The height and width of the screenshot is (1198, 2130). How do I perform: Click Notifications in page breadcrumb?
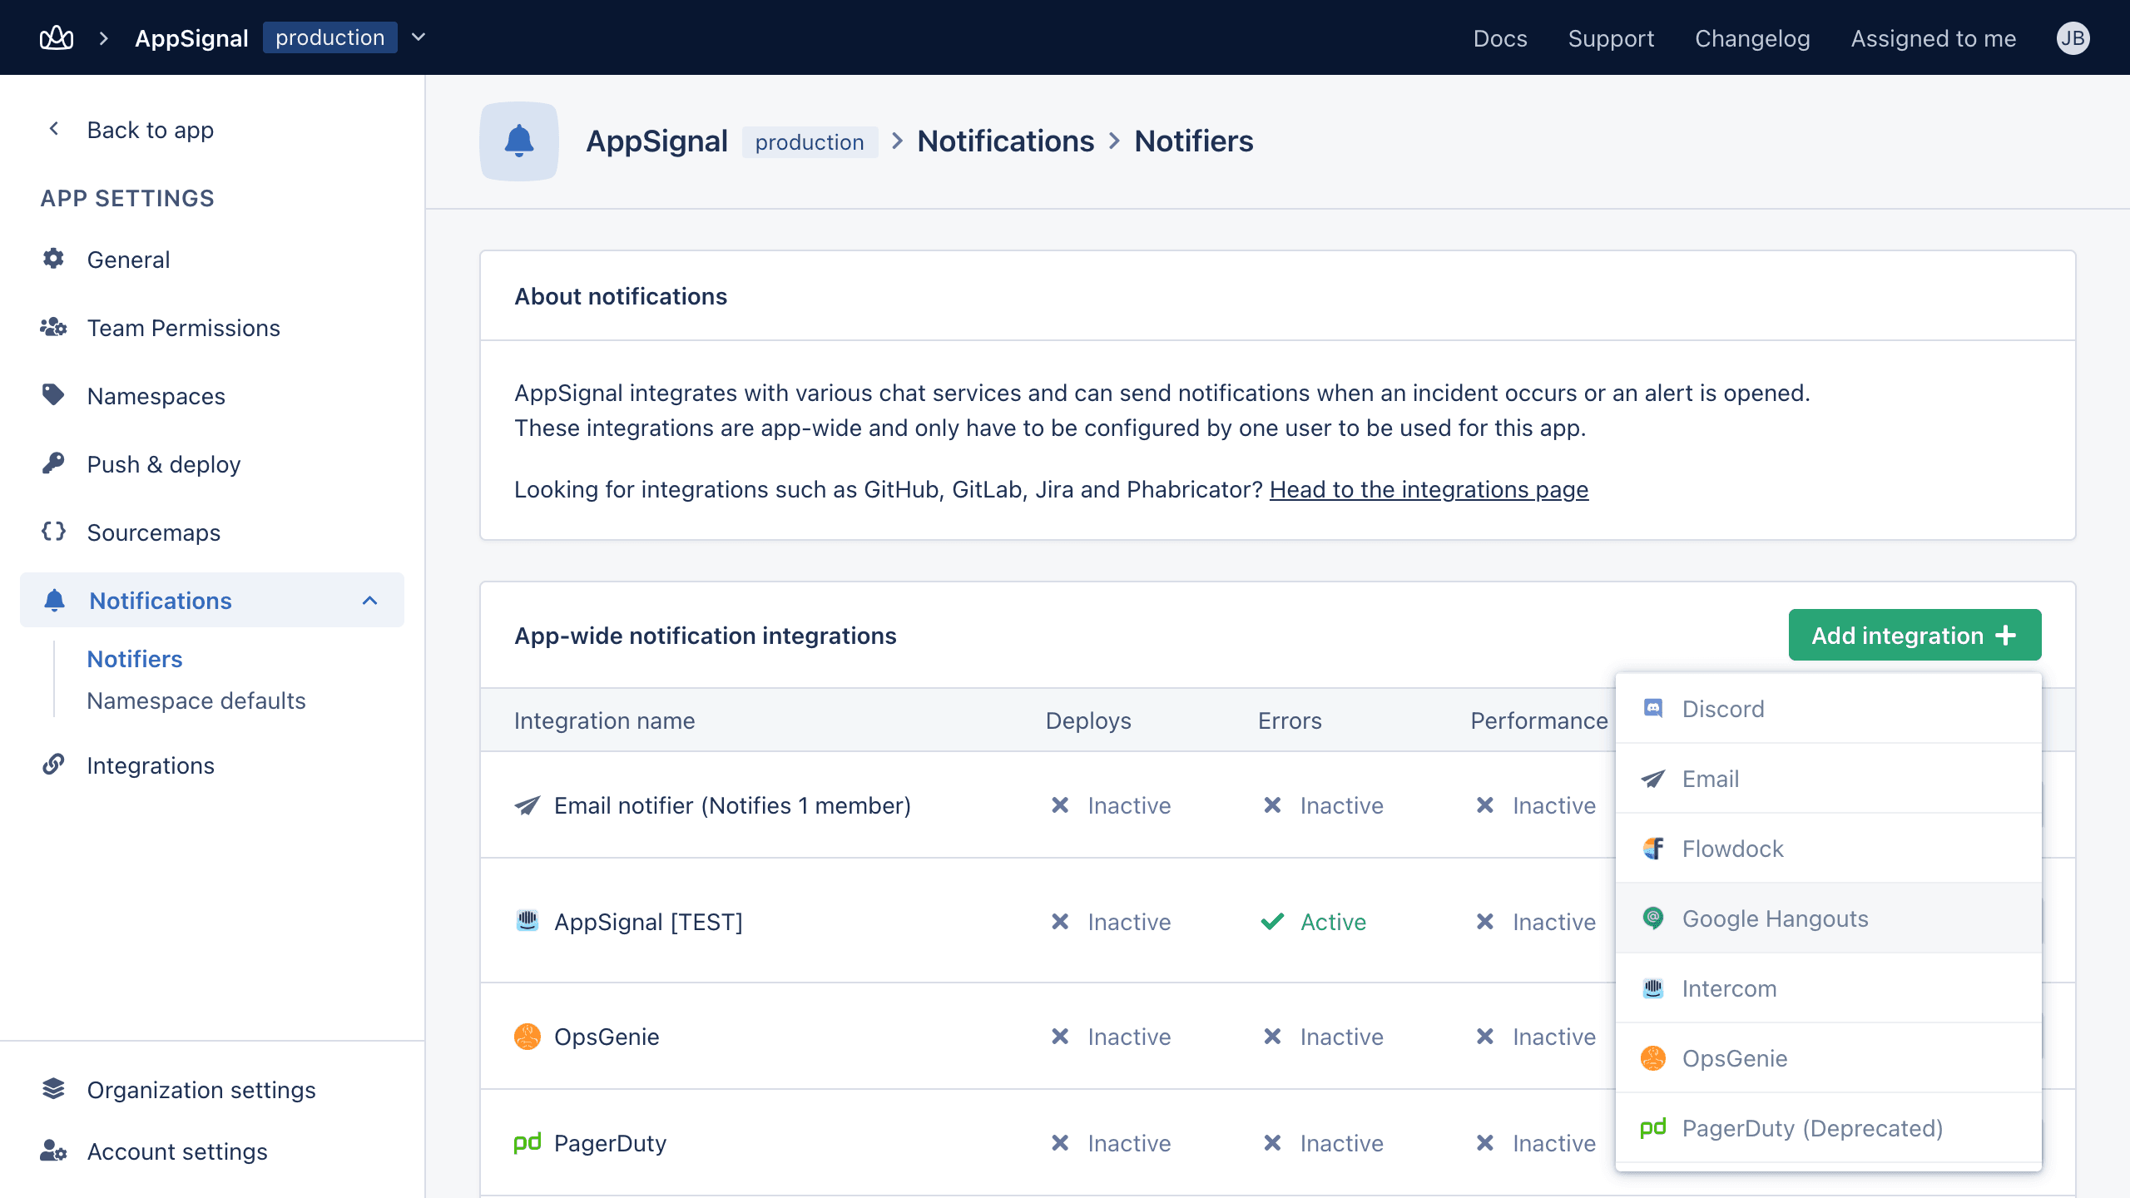pyautogui.click(x=1005, y=141)
